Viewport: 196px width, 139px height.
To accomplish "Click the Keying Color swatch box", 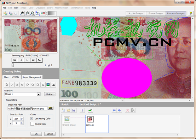I will pos(32,124).
